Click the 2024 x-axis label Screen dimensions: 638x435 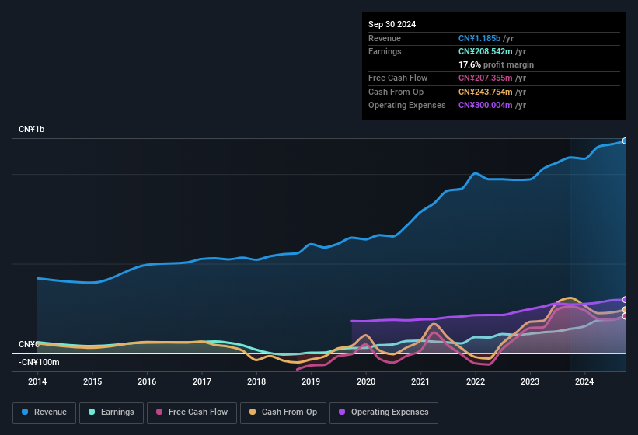coord(584,381)
